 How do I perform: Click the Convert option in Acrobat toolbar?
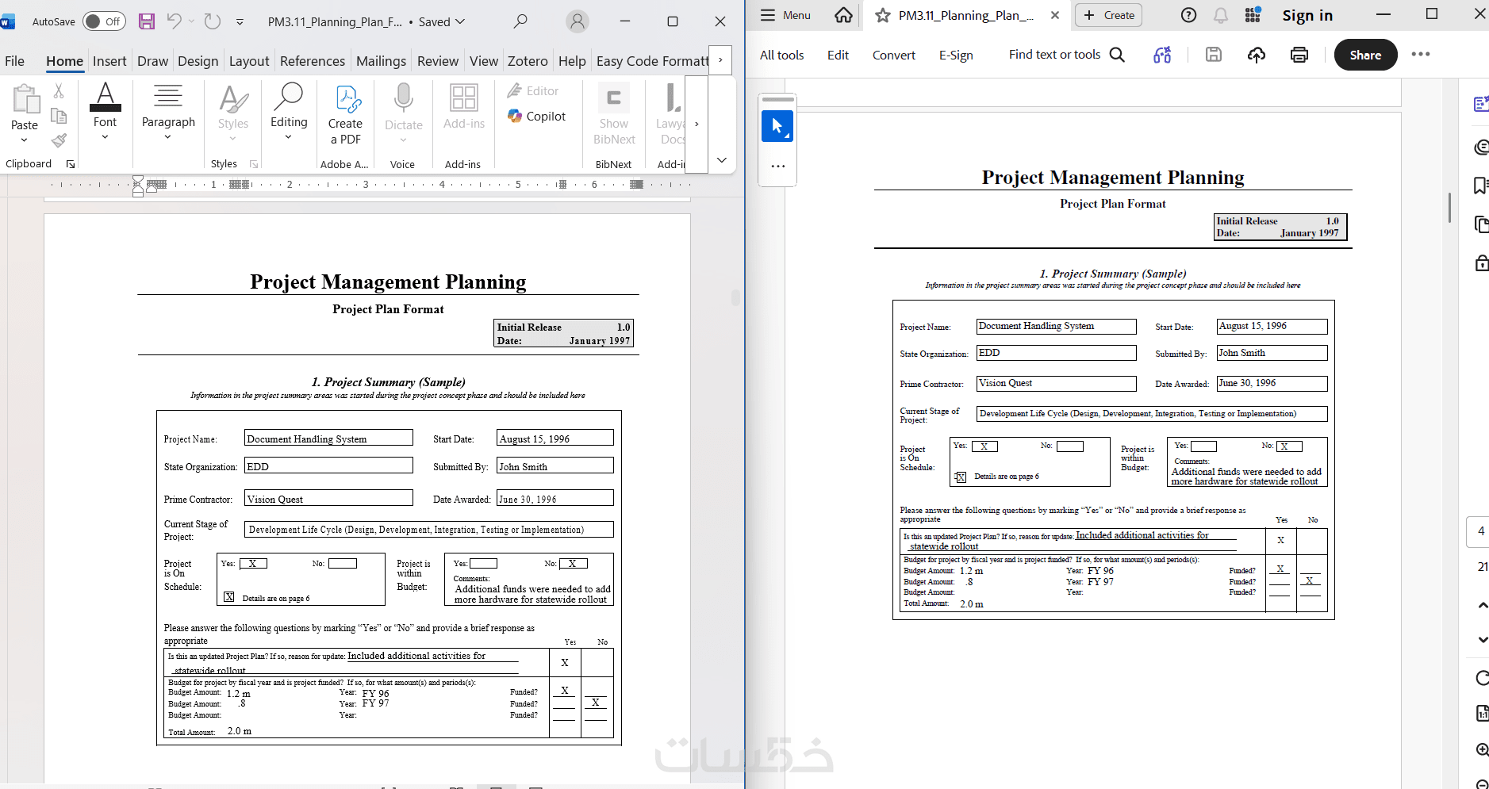tap(894, 55)
